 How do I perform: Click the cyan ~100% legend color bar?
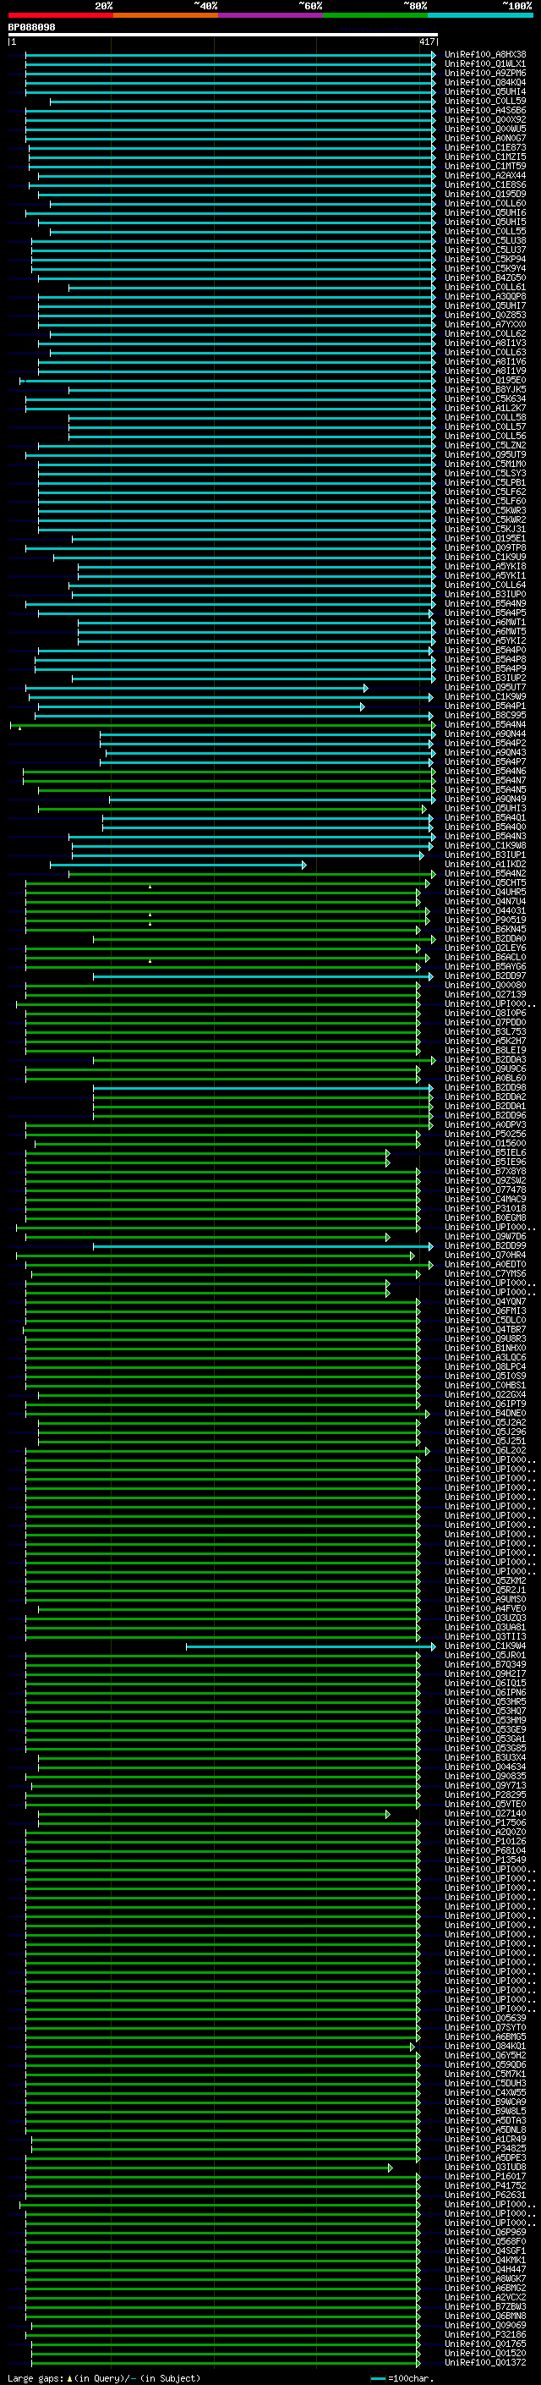coord(480,15)
